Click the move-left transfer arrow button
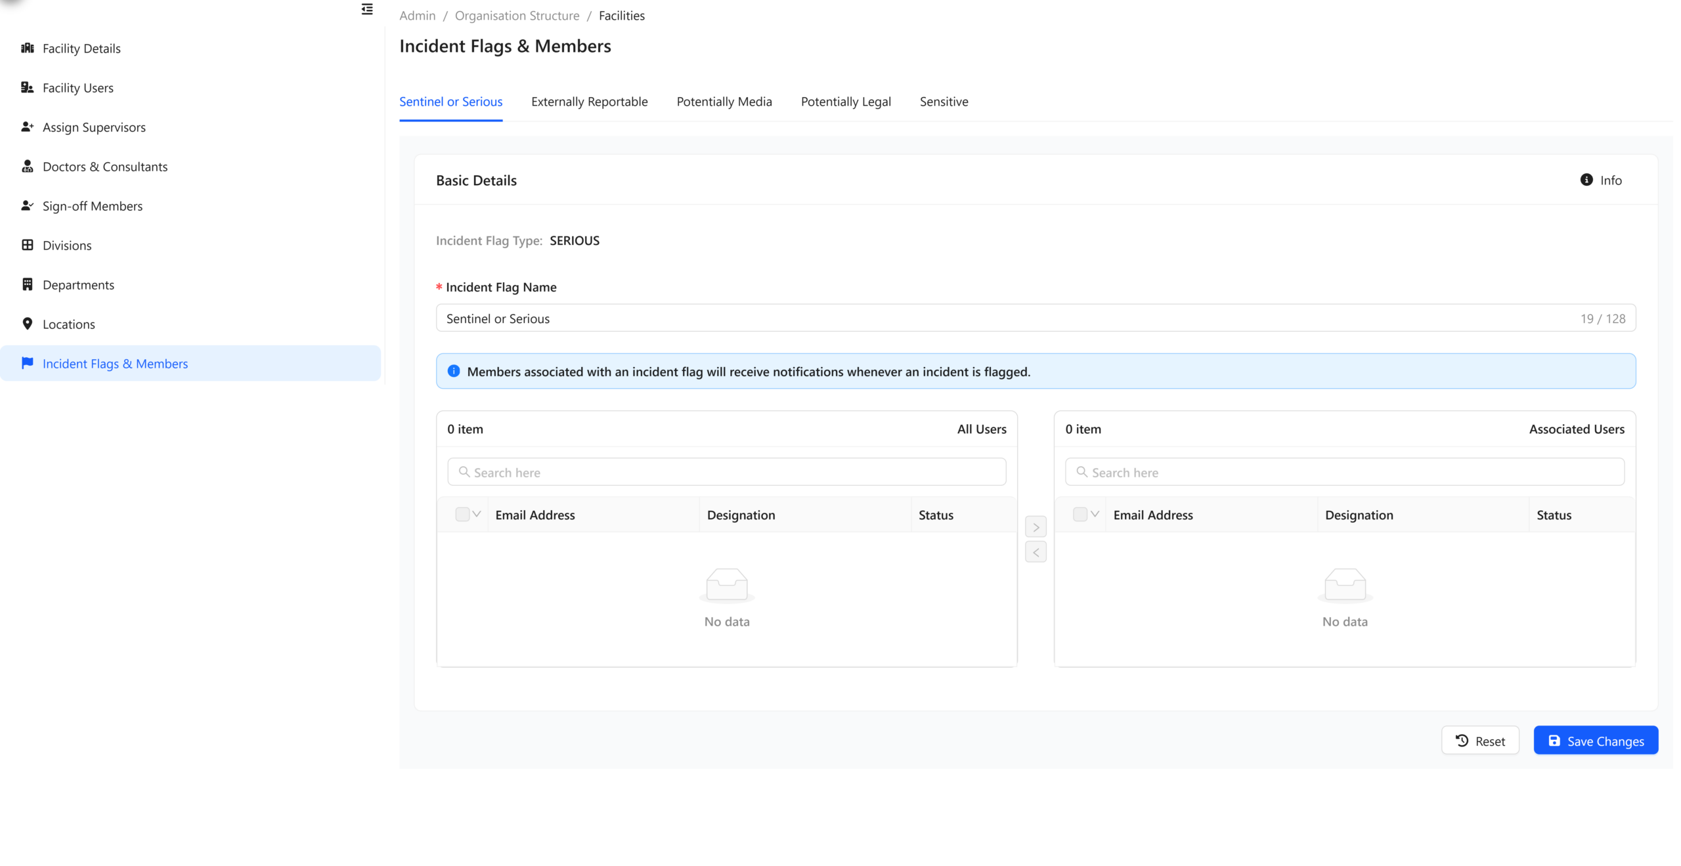Viewport: 1681px width, 866px height. 1036,553
